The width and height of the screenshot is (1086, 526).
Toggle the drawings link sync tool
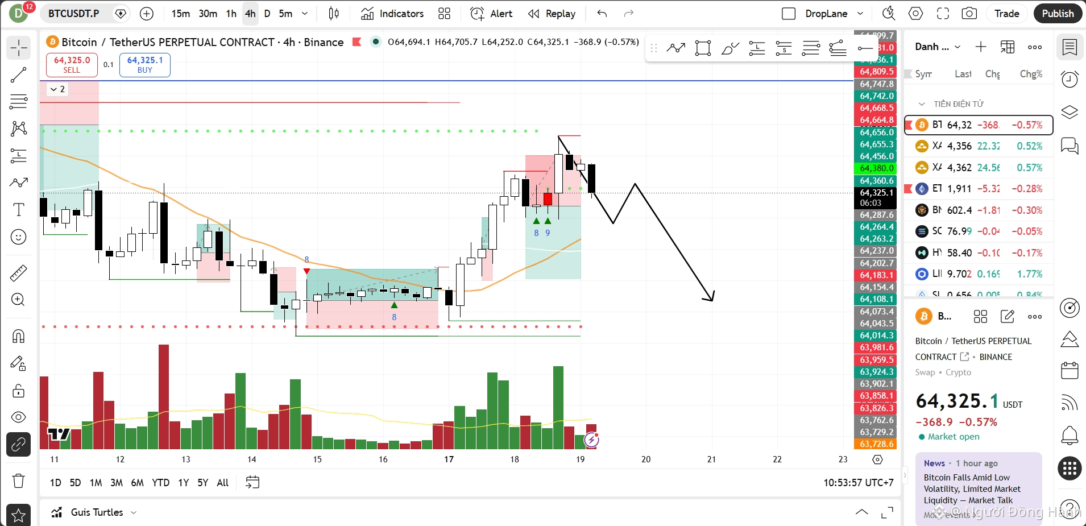click(x=19, y=444)
